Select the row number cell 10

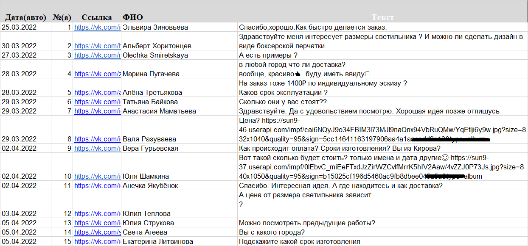coord(62,167)
